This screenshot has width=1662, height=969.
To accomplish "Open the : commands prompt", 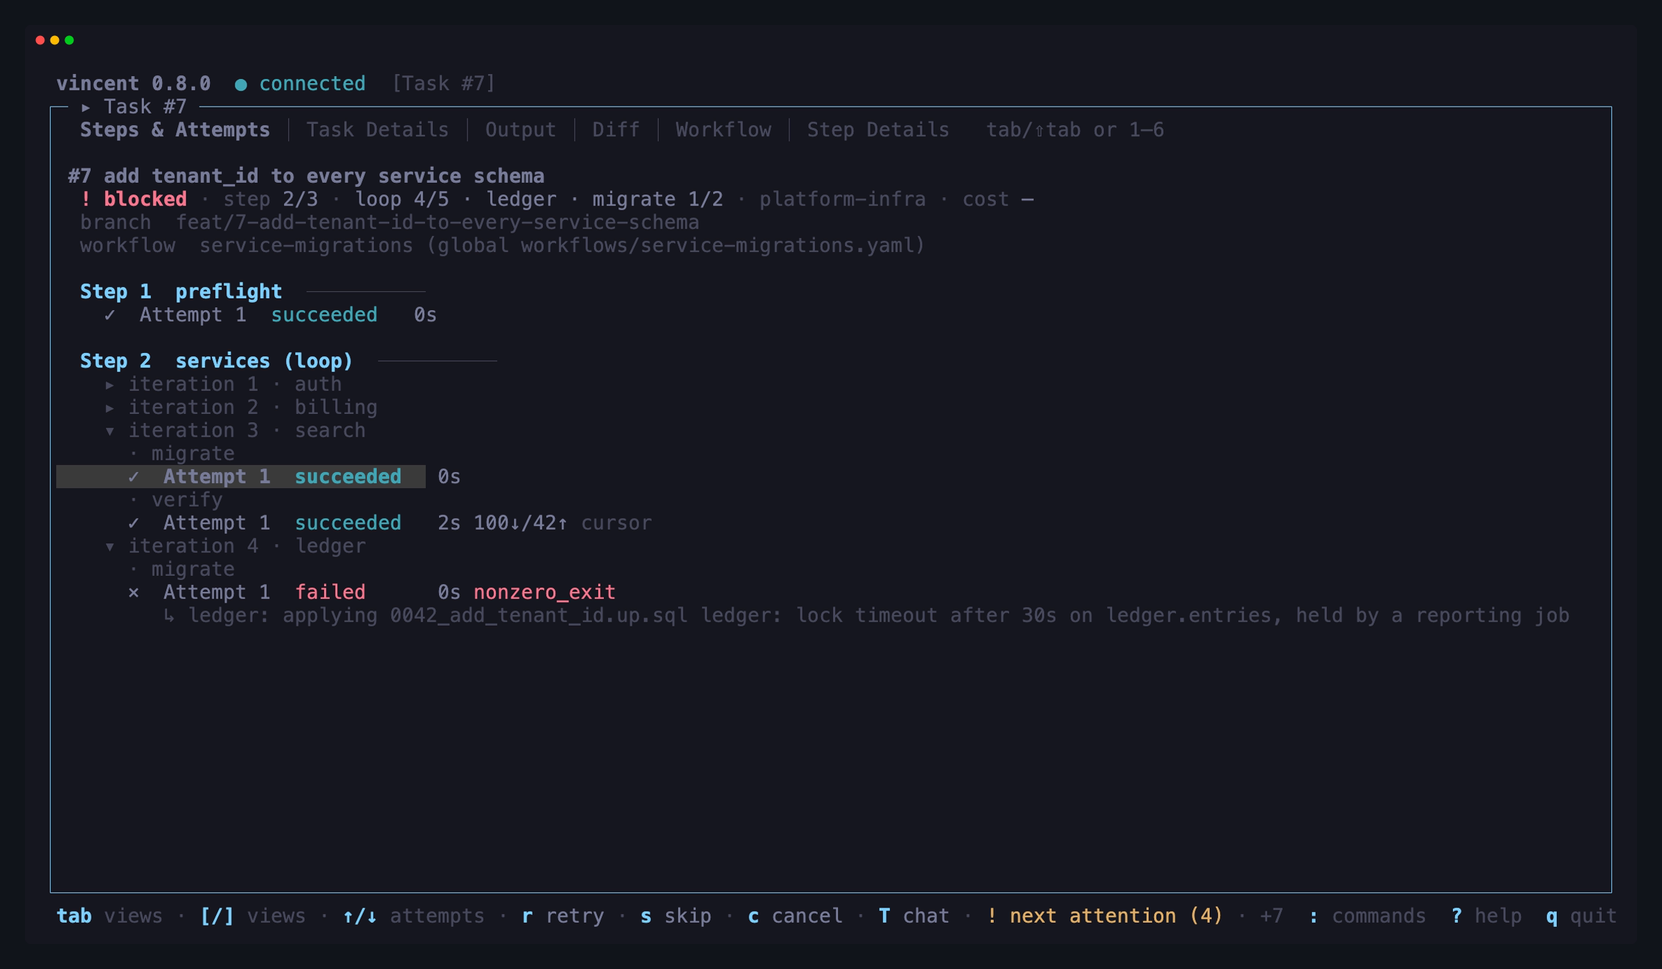I will (x=1367, y=916).
